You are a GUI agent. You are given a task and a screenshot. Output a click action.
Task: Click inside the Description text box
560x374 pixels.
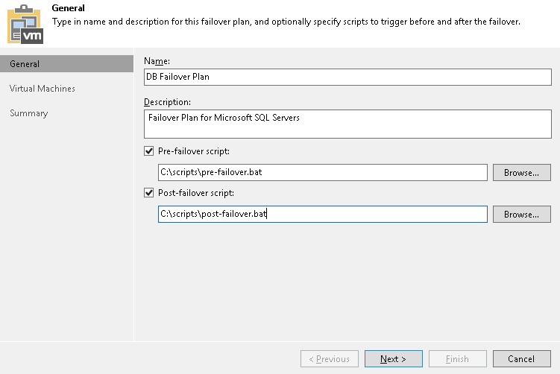[x=347, y=124]
